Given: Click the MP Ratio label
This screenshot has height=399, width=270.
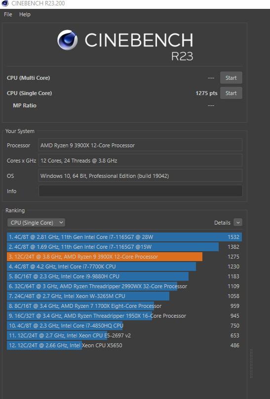Looking at the screenshot, I should [x=25, y=105].
